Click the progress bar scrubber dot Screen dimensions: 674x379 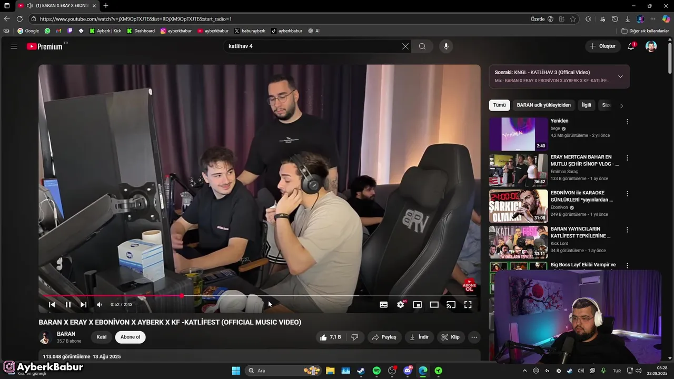tap(182, 296)
